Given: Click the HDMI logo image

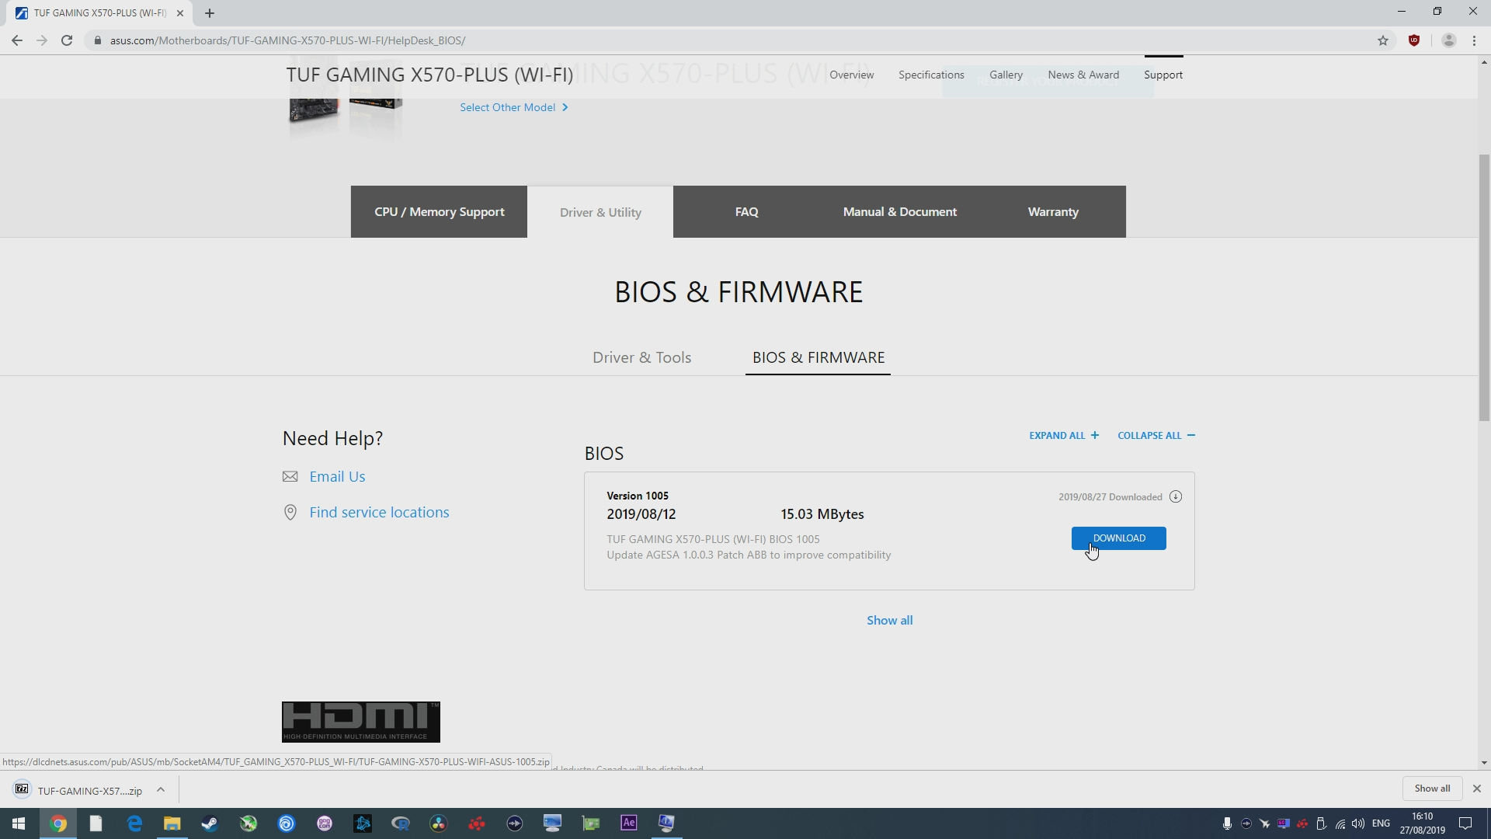Looking at the screenshot, I should coord(360,722).
